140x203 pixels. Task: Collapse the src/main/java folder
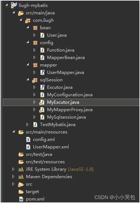coord(13,12)
